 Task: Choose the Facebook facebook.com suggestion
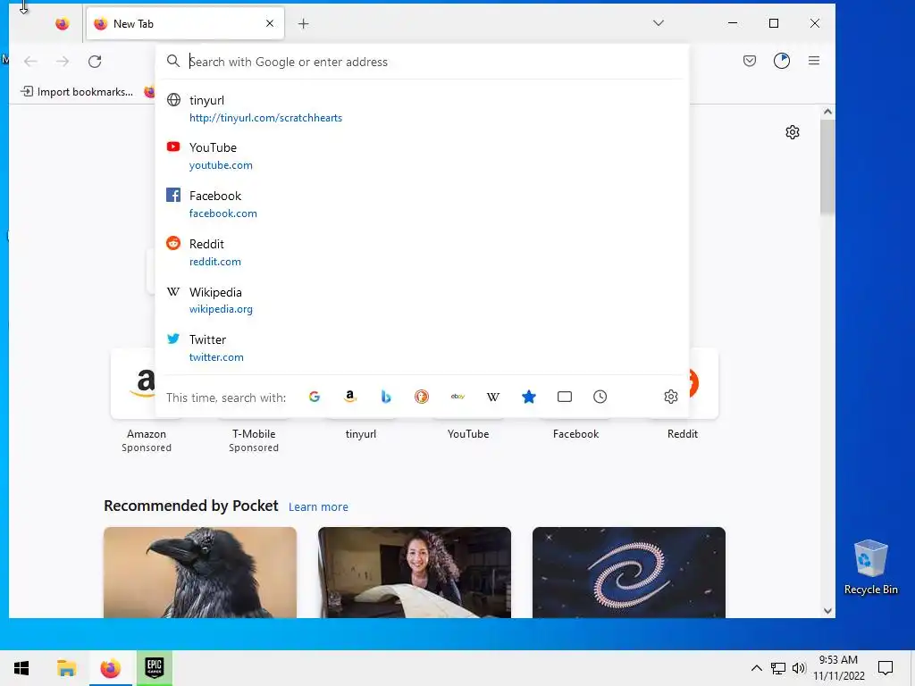coord(423,205)
